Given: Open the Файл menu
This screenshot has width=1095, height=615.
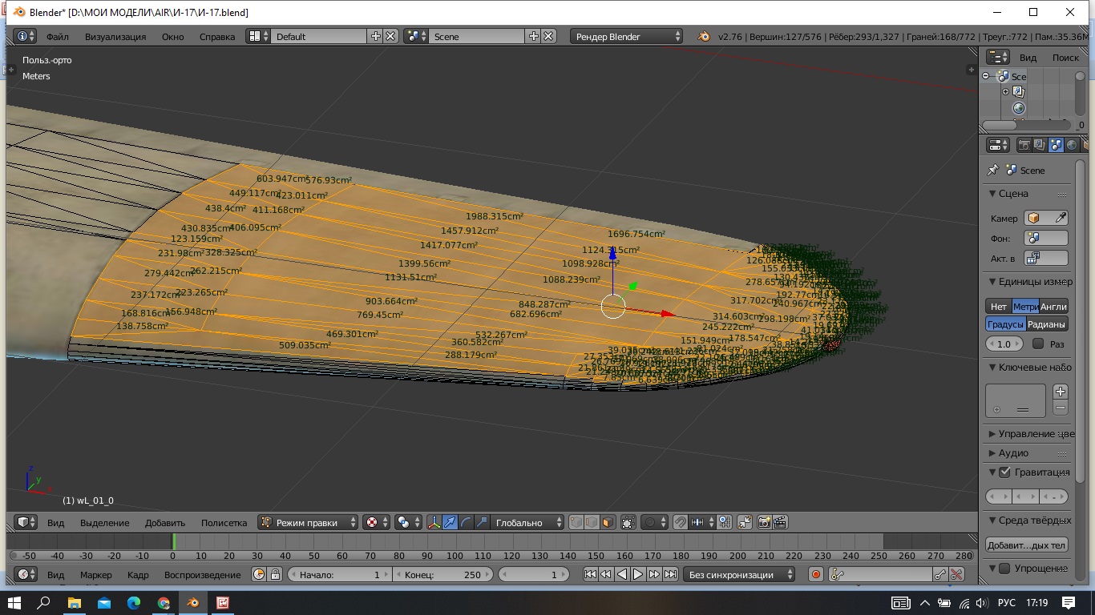Looking at the screenshot, I should [57, 36].
